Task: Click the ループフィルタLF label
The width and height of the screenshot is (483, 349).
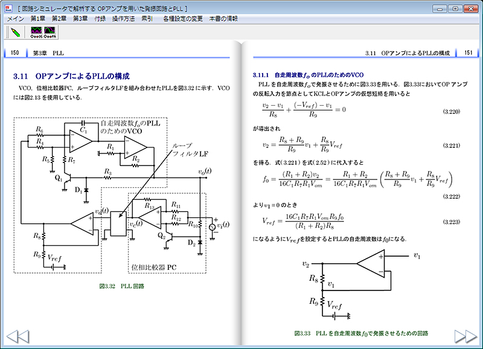Action: 190,150
